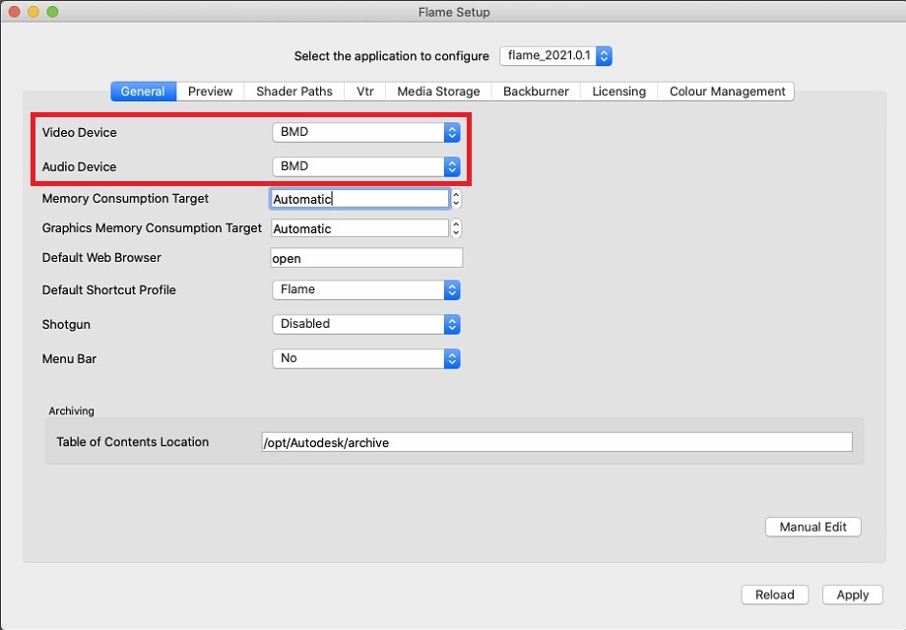This screenshot has width=906, height=630.
Task: Click the Table of Contents Location field
Action: coord(555,443)
